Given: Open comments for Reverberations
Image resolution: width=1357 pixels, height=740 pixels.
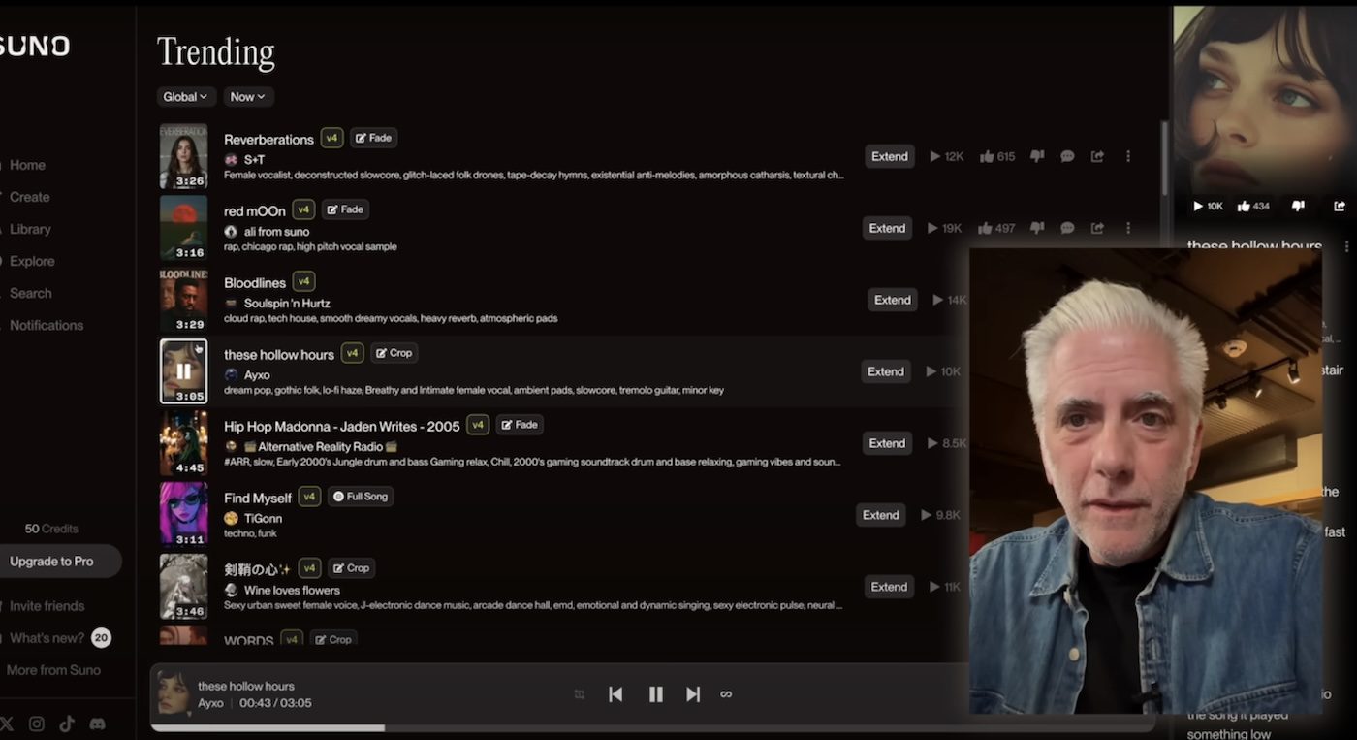Looking at the screenshot, I should coord(1067,156).
